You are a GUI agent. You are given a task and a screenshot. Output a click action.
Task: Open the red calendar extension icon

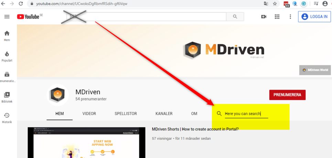tap(287, 4)
